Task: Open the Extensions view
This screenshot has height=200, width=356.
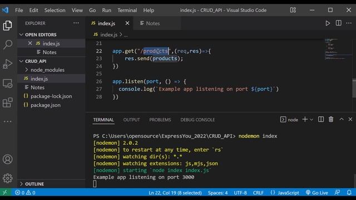Action: (7, 102)
